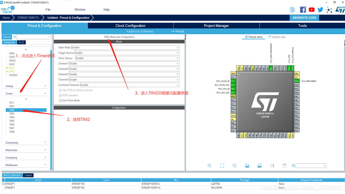Click the STM32CubeMX logo
The height and width of the screenshot is (194, 345).
click(8, 10)
